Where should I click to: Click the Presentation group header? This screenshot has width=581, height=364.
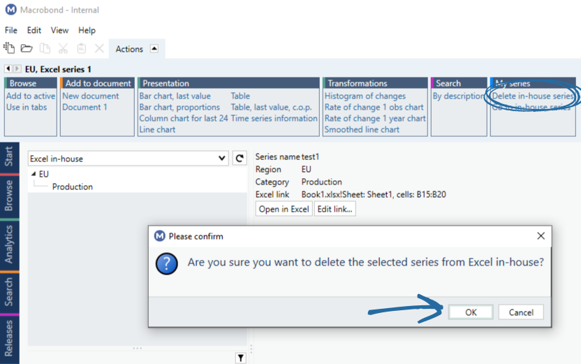click(x=228, y=83)
